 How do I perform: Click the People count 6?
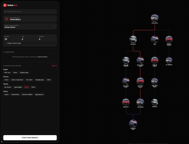coord(40,39)
